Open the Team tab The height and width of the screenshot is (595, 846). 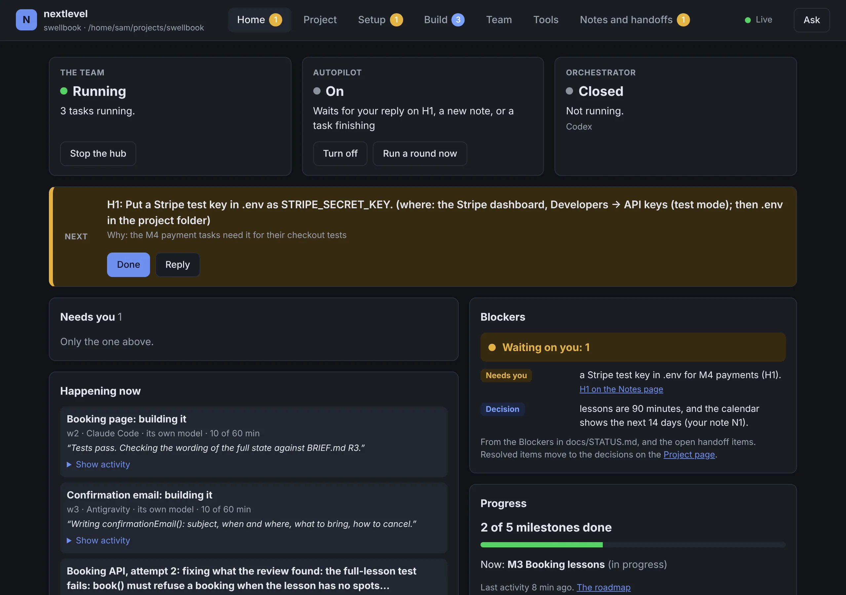[499, 20]
